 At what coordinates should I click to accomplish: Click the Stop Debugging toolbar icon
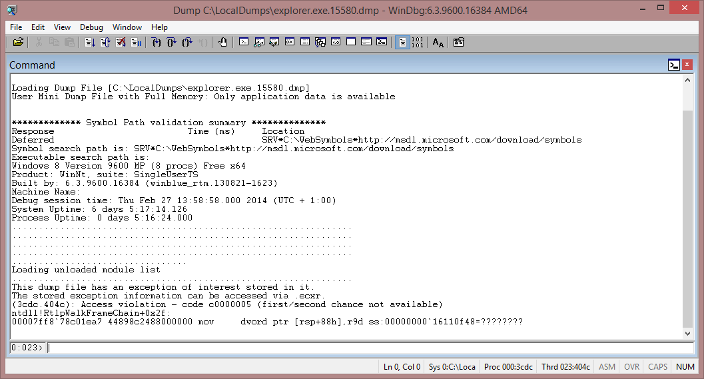tap(121, 42)
